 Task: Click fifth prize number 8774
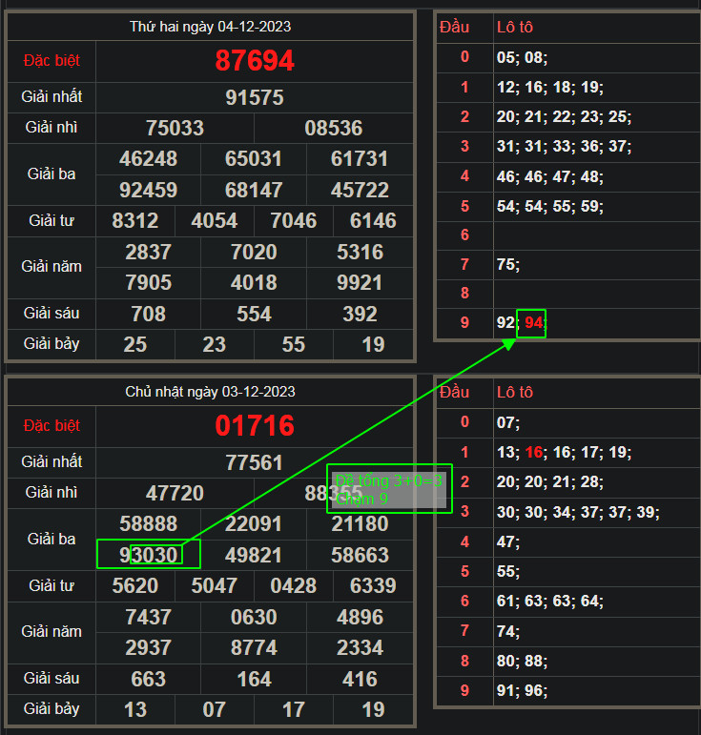[x=255, y=647]
